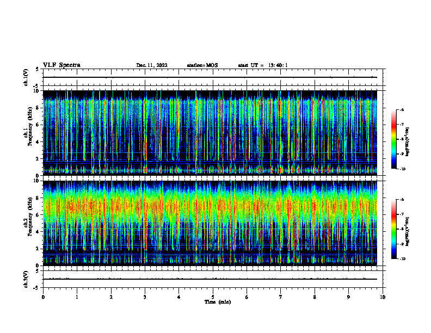Click the ch.3 voltage waveform trace
The image size is (431, 333).
(x=210, y=279)
